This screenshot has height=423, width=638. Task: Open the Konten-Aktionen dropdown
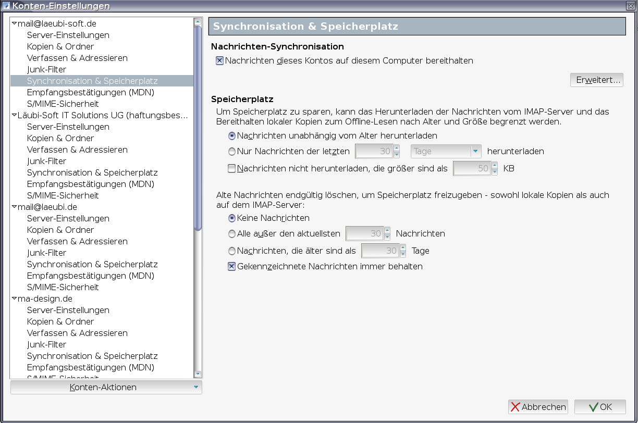(x=106, y=387)
